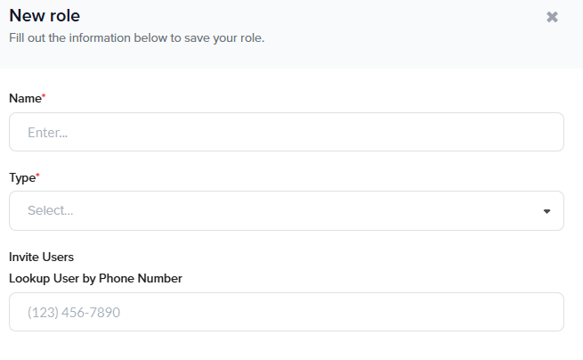Click the (123) 456-7890 placeholder
583x360 pixels.
73,313
